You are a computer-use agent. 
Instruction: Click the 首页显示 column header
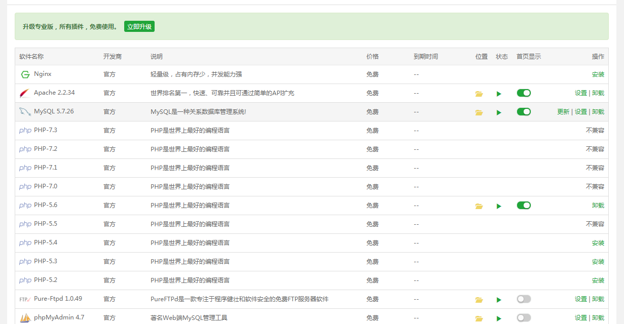click(x=529, y=57)
